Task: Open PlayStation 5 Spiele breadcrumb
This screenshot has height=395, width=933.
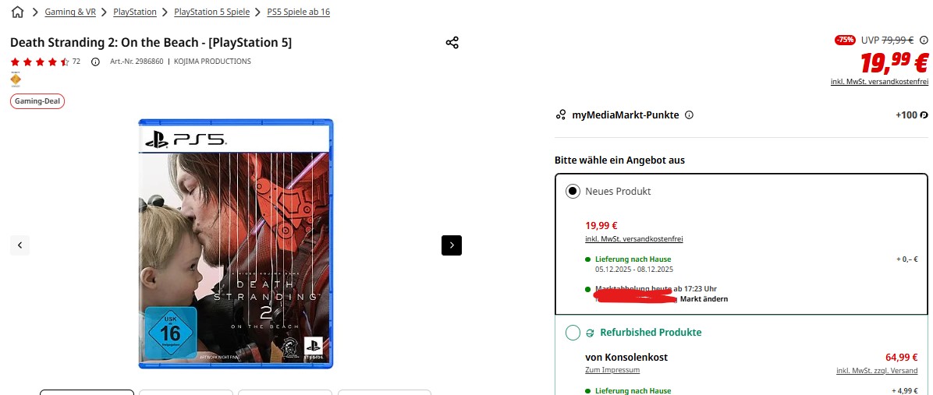Action: pyautogui.click(x=212, y=12)
